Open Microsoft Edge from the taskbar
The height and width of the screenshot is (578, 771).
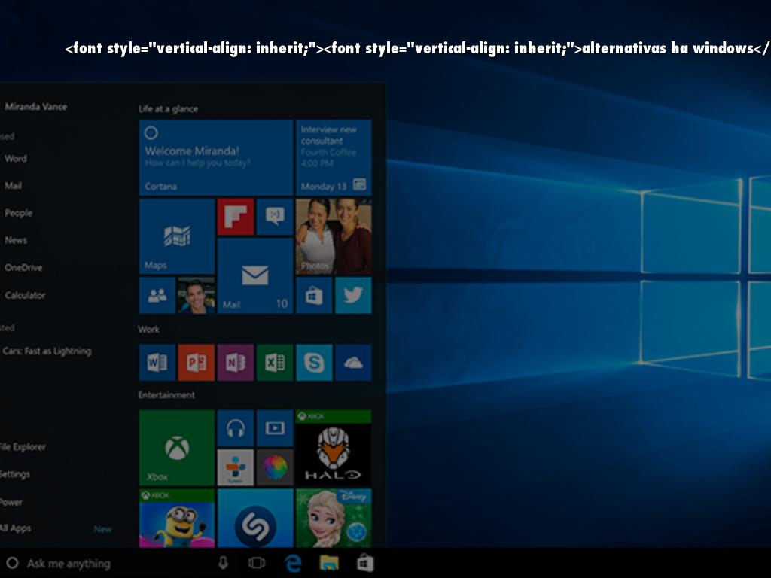coord(293,562)
